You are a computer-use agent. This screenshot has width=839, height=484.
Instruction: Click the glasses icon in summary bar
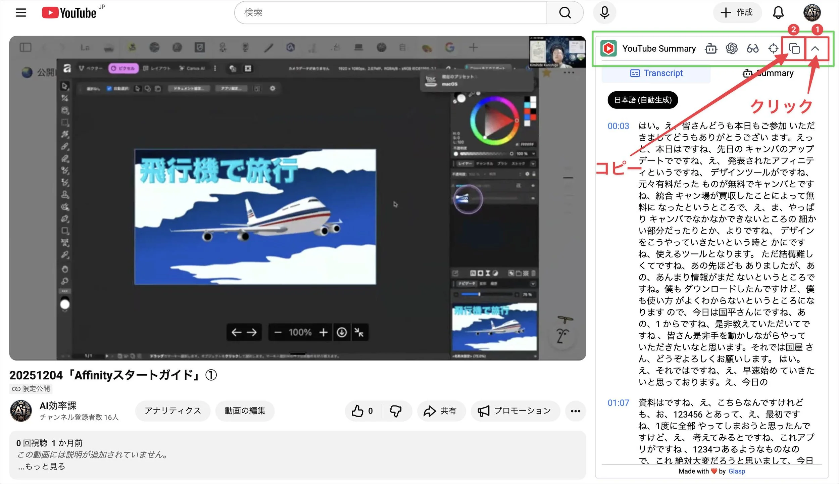tap(752, 49)
